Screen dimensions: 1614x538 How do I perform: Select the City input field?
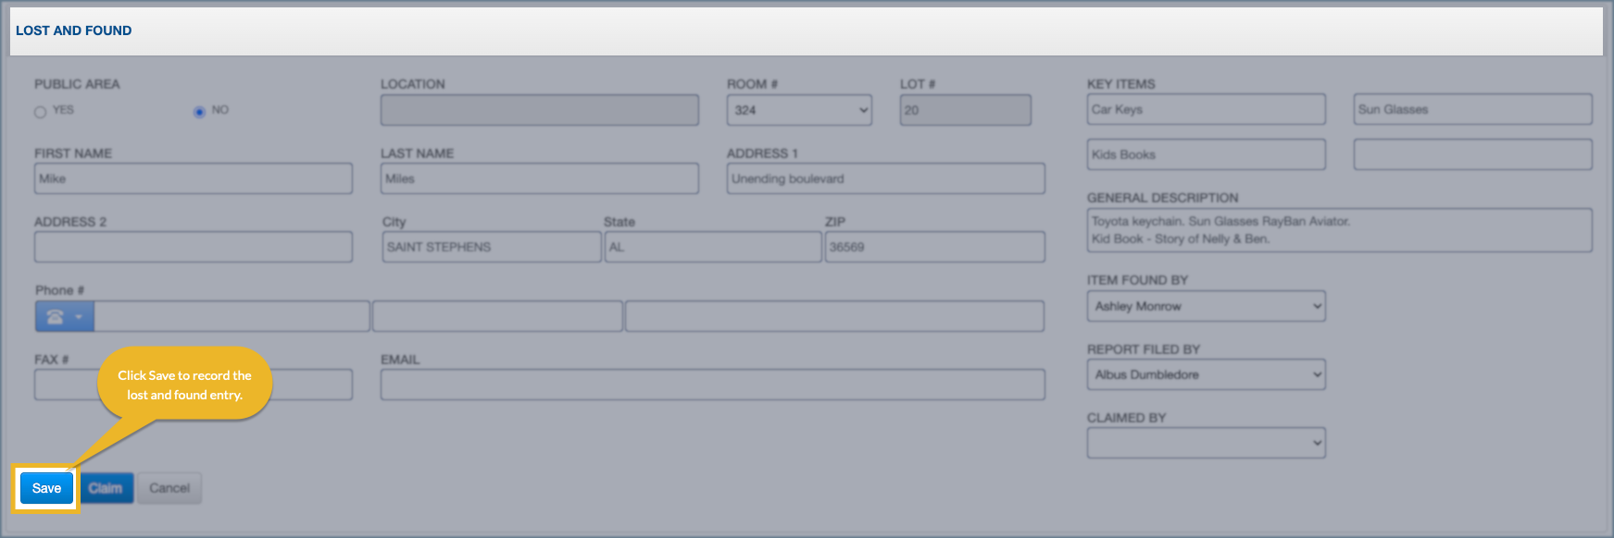[491, 247]
